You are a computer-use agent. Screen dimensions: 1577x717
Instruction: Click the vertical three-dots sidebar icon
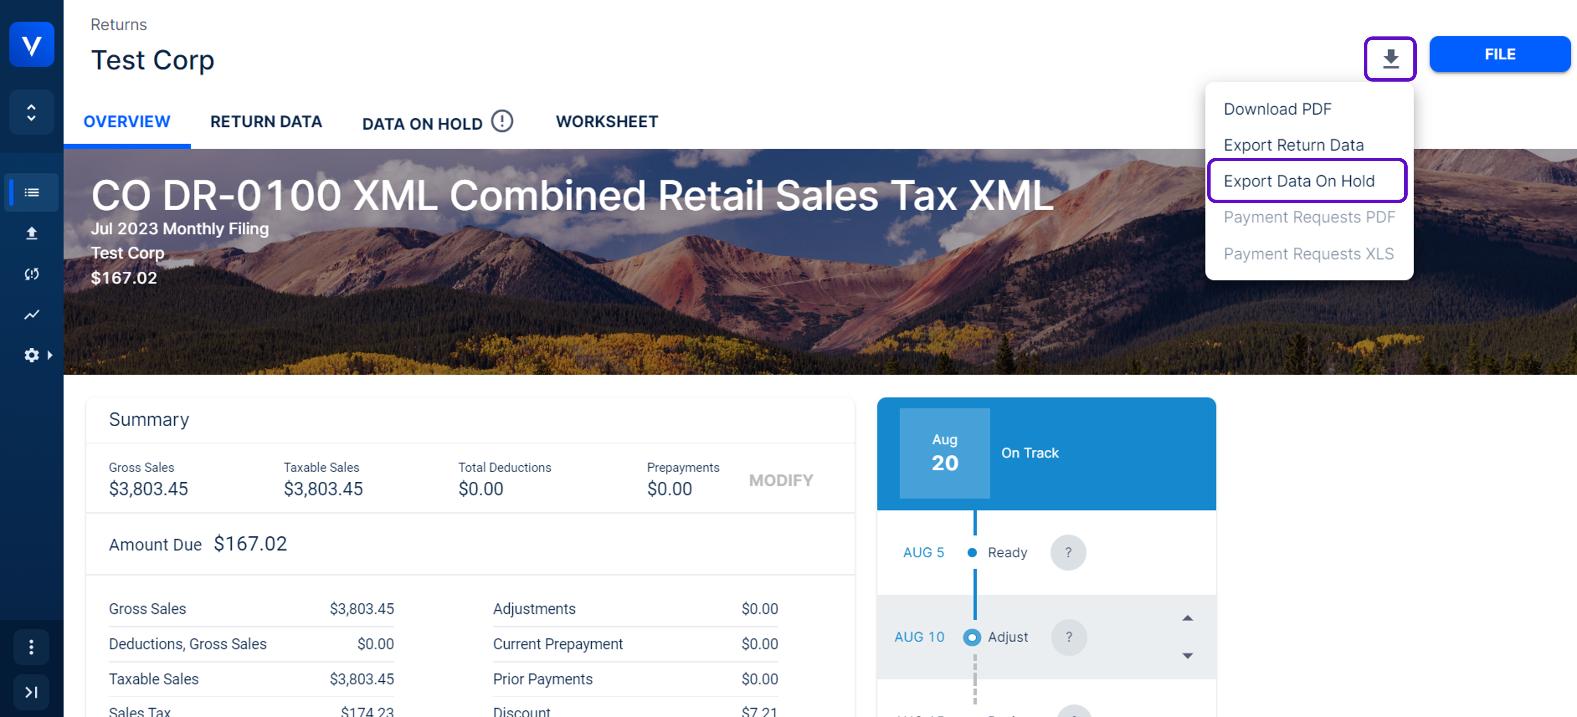tap(31, 647)
